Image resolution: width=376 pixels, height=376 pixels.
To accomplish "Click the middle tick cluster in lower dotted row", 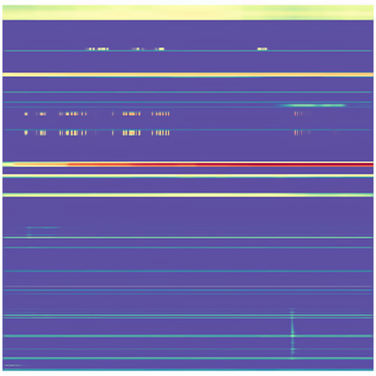I will coord(131,133).
